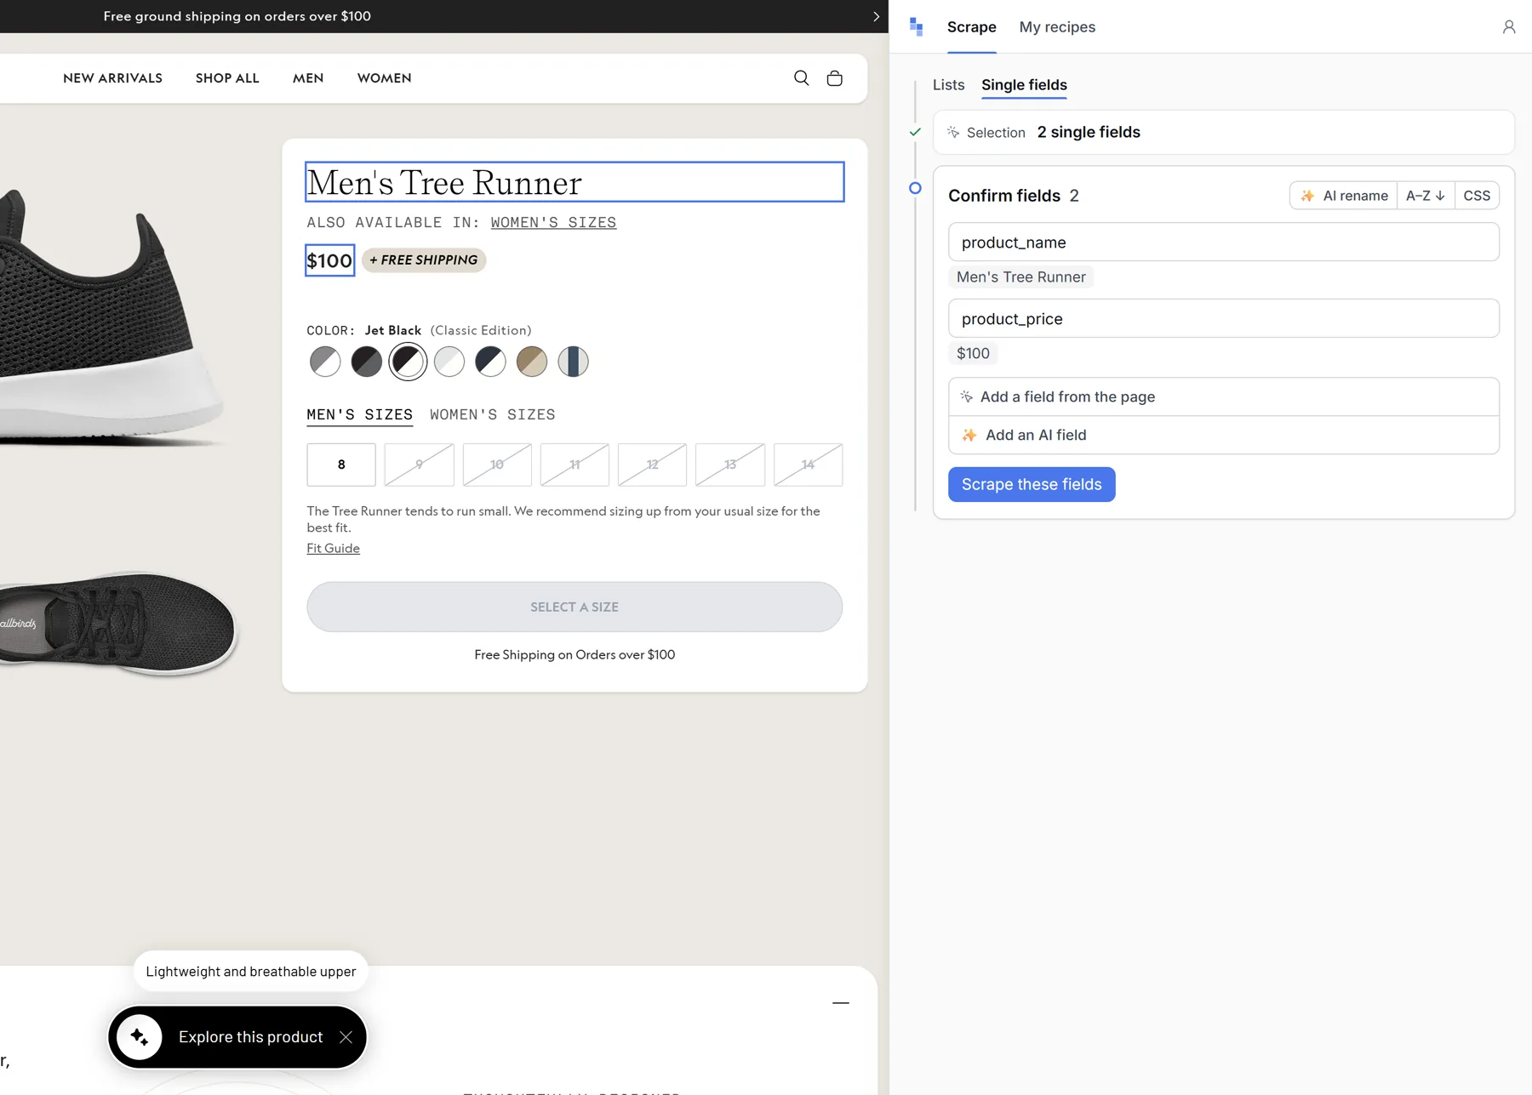Select the Scrape tab
The width and height of the screenshot is (1532, 1095).
(971, 27)
